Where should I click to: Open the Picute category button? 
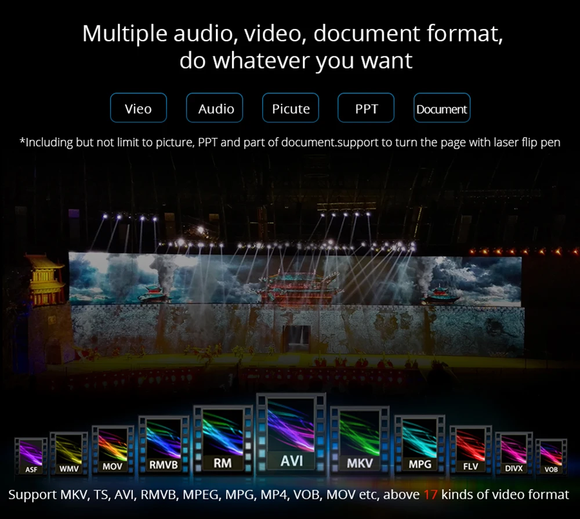(291, 108)
